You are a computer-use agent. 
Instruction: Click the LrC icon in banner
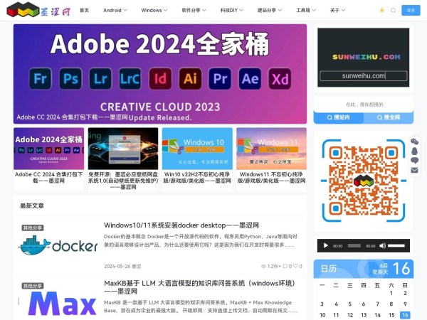[x=130, y=79]
